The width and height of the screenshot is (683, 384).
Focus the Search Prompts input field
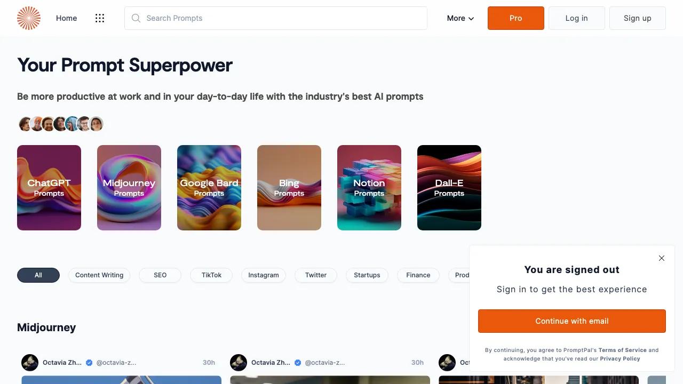point(276,18)
